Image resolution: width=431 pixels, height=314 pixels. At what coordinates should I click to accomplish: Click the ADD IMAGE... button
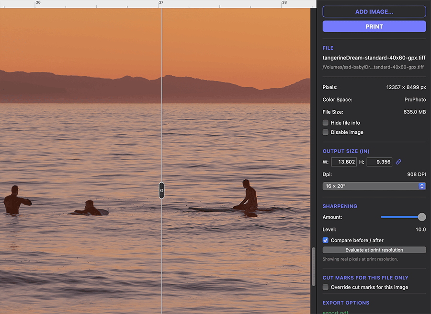(374, 12)
